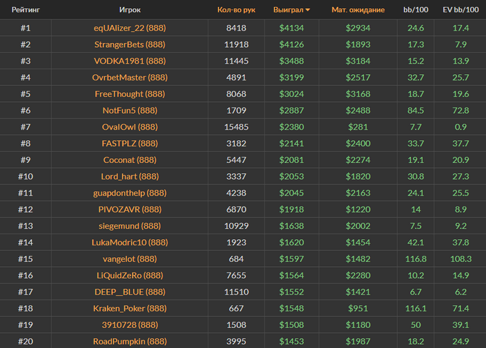Viewport: 486px width, 348px height.
Task: Select Lord_hart (888) player name
Action: point(129,177)
